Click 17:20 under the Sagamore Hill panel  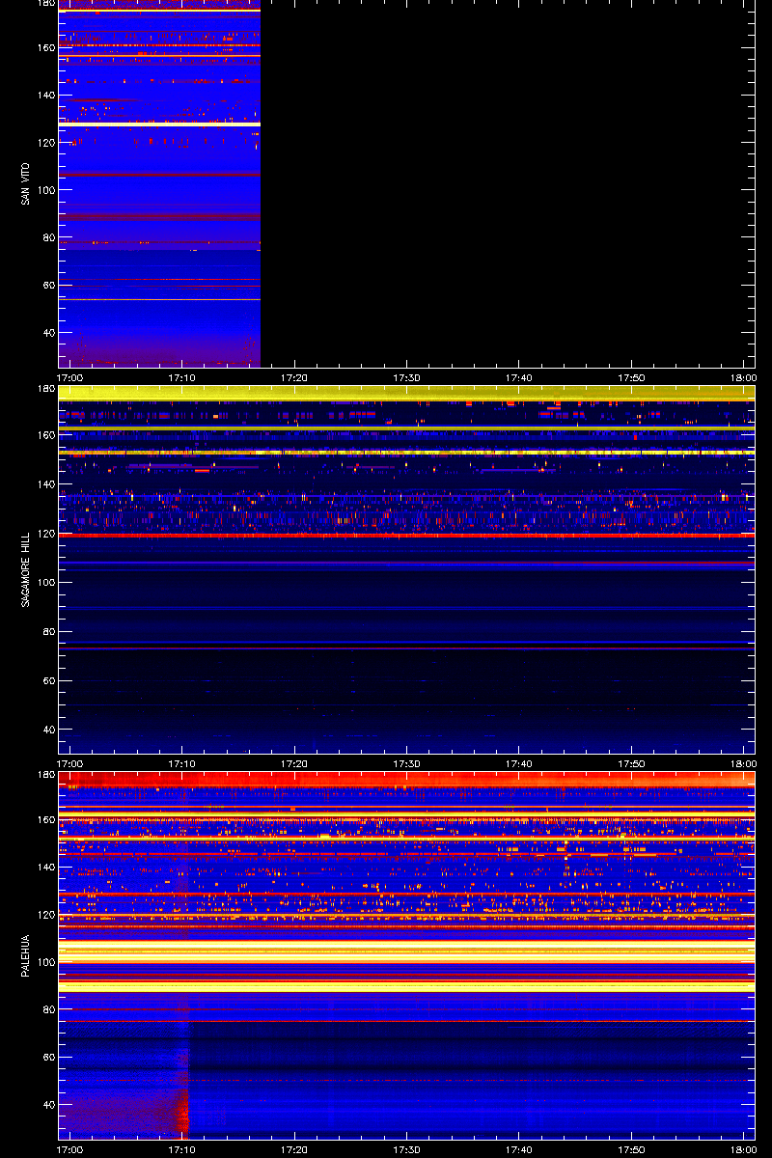pos(294,764)
